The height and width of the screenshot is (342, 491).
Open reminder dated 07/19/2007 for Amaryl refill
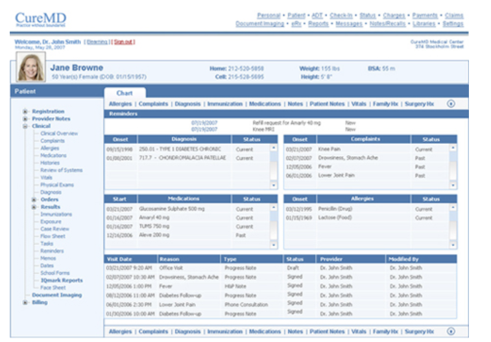(x=204, y=123)
